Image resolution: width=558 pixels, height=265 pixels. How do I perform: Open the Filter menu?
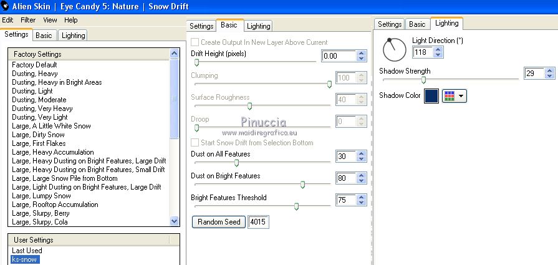28,20
